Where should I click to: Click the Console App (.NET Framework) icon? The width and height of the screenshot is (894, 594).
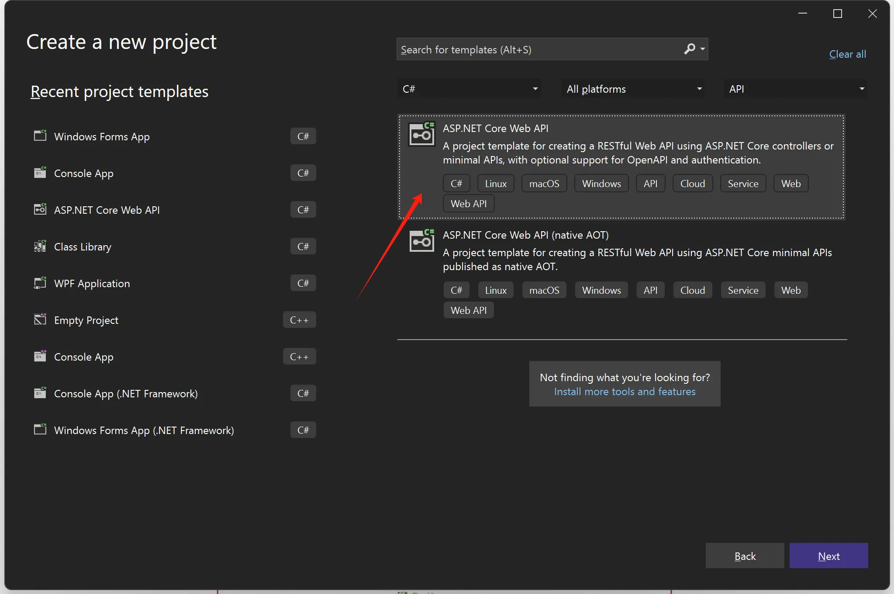pos(40,393)
